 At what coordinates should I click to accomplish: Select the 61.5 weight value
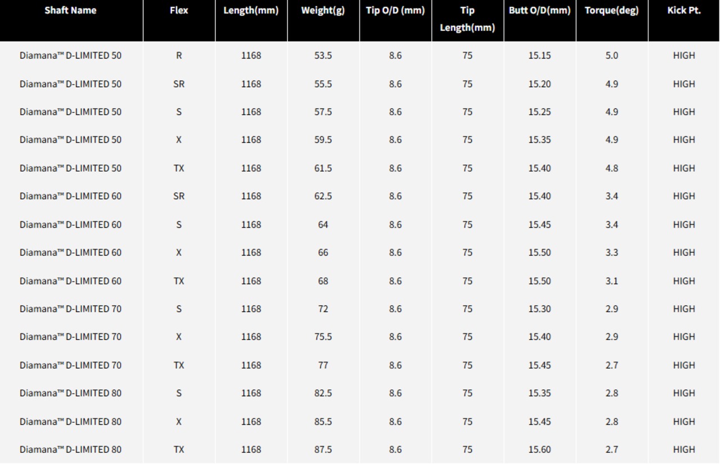(323, 168)
